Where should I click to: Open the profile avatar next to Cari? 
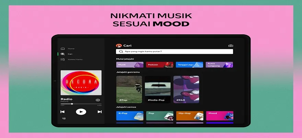119,46
